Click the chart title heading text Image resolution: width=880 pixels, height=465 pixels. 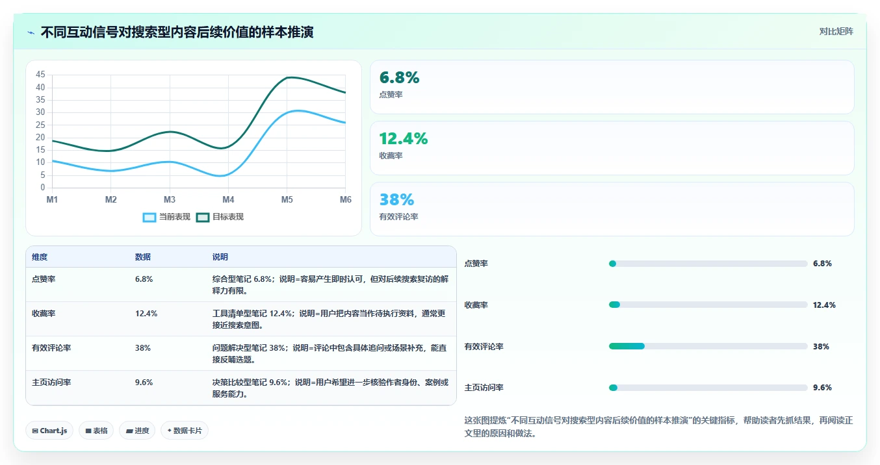click(177, 32)
